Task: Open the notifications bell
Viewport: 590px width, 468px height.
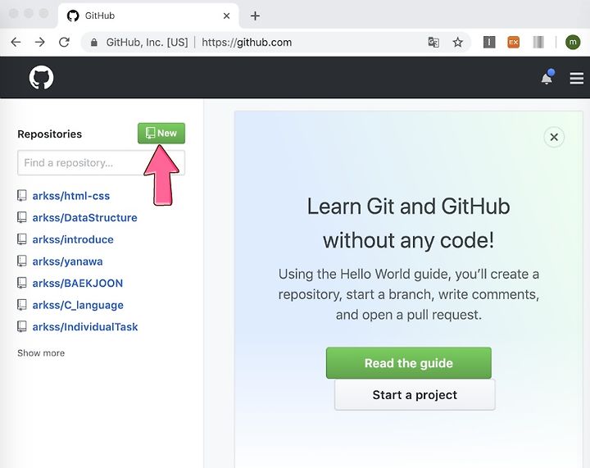Action: (547, 78)
